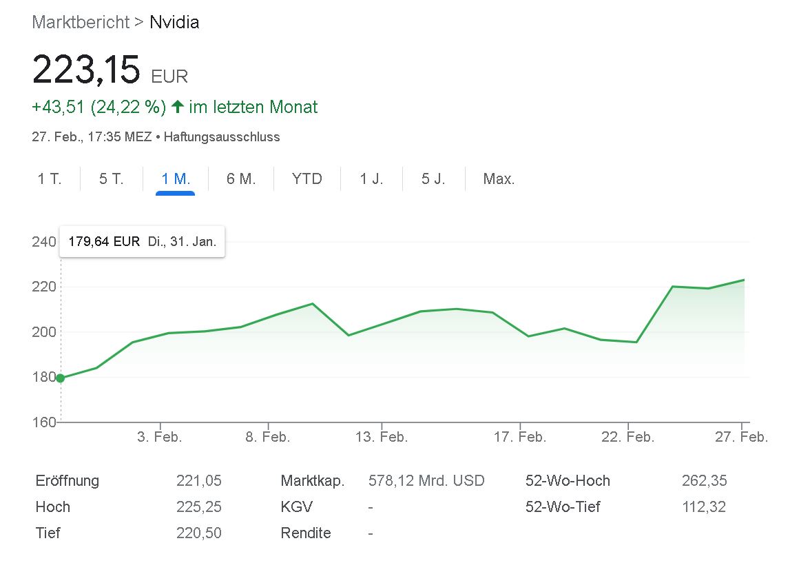Open the Haftungsausschluss disclaimer link
This screenshot has height=563, width=810.
click(x=222, y=137)
